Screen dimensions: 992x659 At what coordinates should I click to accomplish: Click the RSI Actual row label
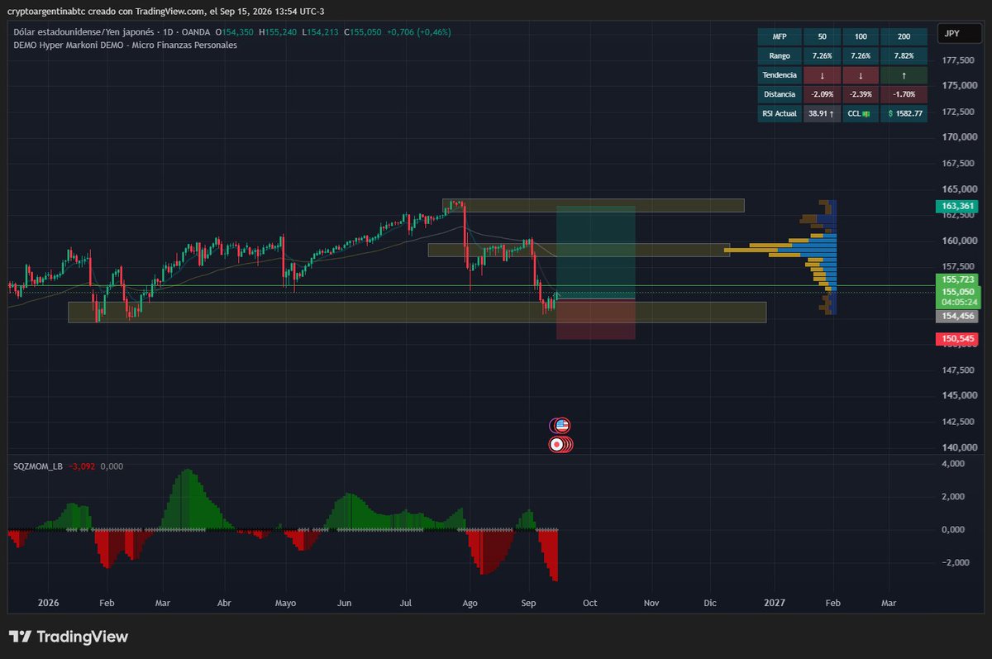779,113
